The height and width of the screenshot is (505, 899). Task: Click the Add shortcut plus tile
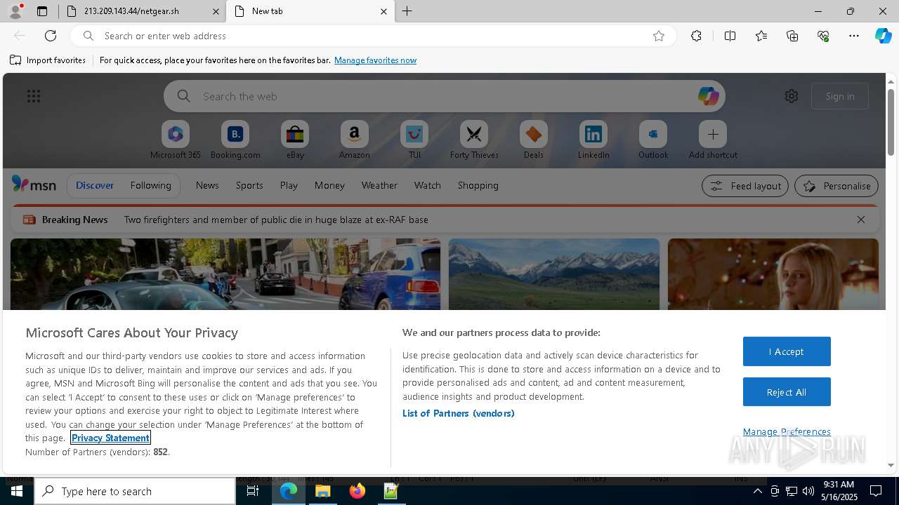click(x=713, y=140)
